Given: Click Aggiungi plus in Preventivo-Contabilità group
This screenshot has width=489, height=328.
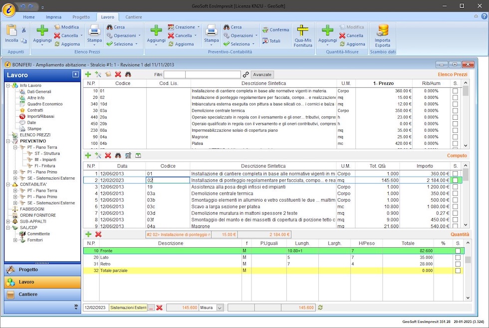Looking at the screenshot, I should coord(156,30).
